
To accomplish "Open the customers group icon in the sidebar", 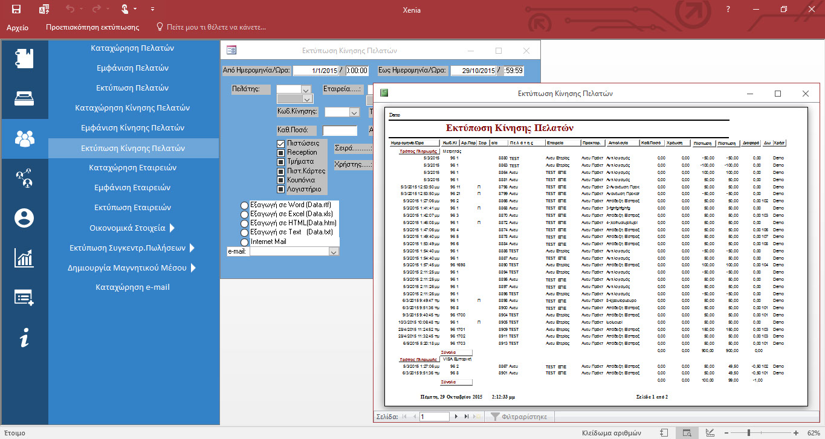I will 24,138.
